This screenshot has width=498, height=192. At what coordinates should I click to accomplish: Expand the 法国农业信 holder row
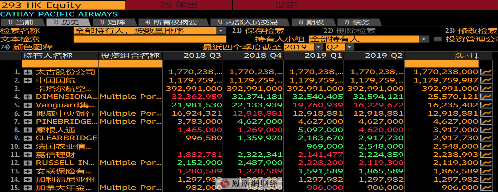(28, 146)
